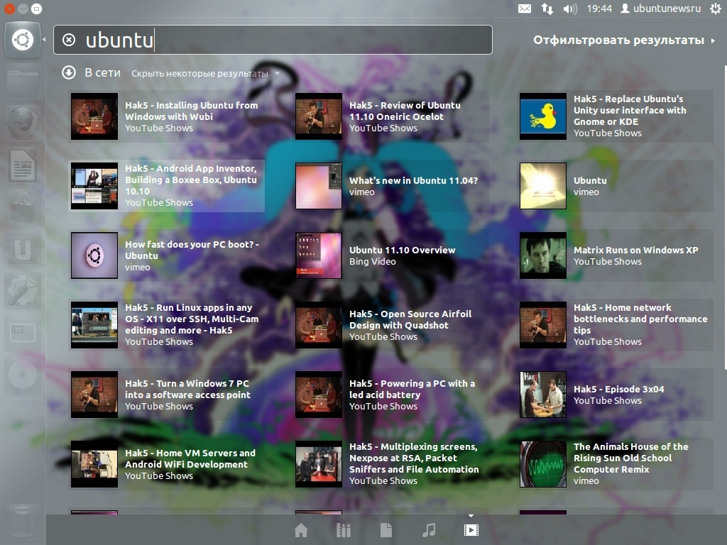The height and width of the screenshot is (545, 727).
Task: Open thumbnail for Installing Ubuntu from Windows with Wubi
Action: [x=94, y=116]
